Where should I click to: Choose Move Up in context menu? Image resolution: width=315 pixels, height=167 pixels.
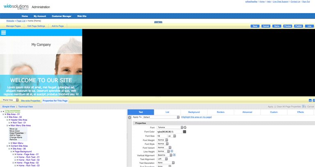[14, 129]
